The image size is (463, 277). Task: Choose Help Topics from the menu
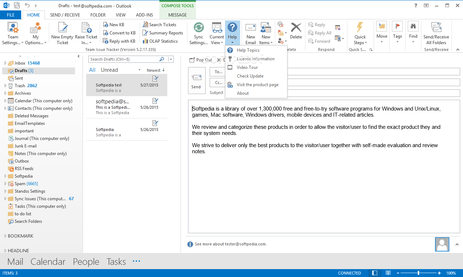coord(256,50)
